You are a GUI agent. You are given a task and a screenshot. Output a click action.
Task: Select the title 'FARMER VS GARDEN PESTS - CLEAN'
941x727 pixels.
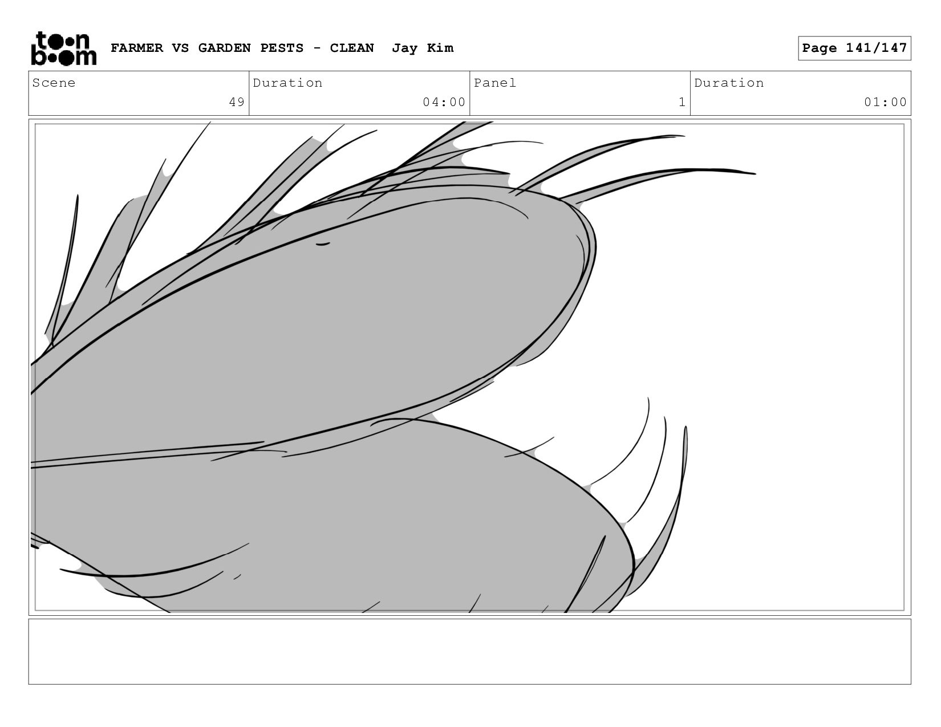tap(242, 48)
